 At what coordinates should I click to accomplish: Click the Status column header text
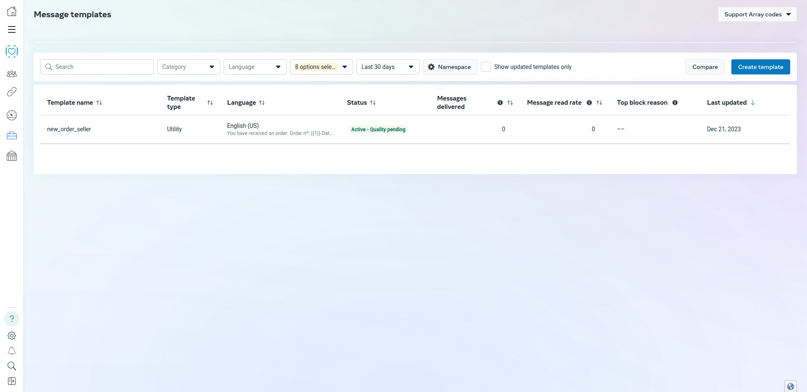tap(357, 103)
